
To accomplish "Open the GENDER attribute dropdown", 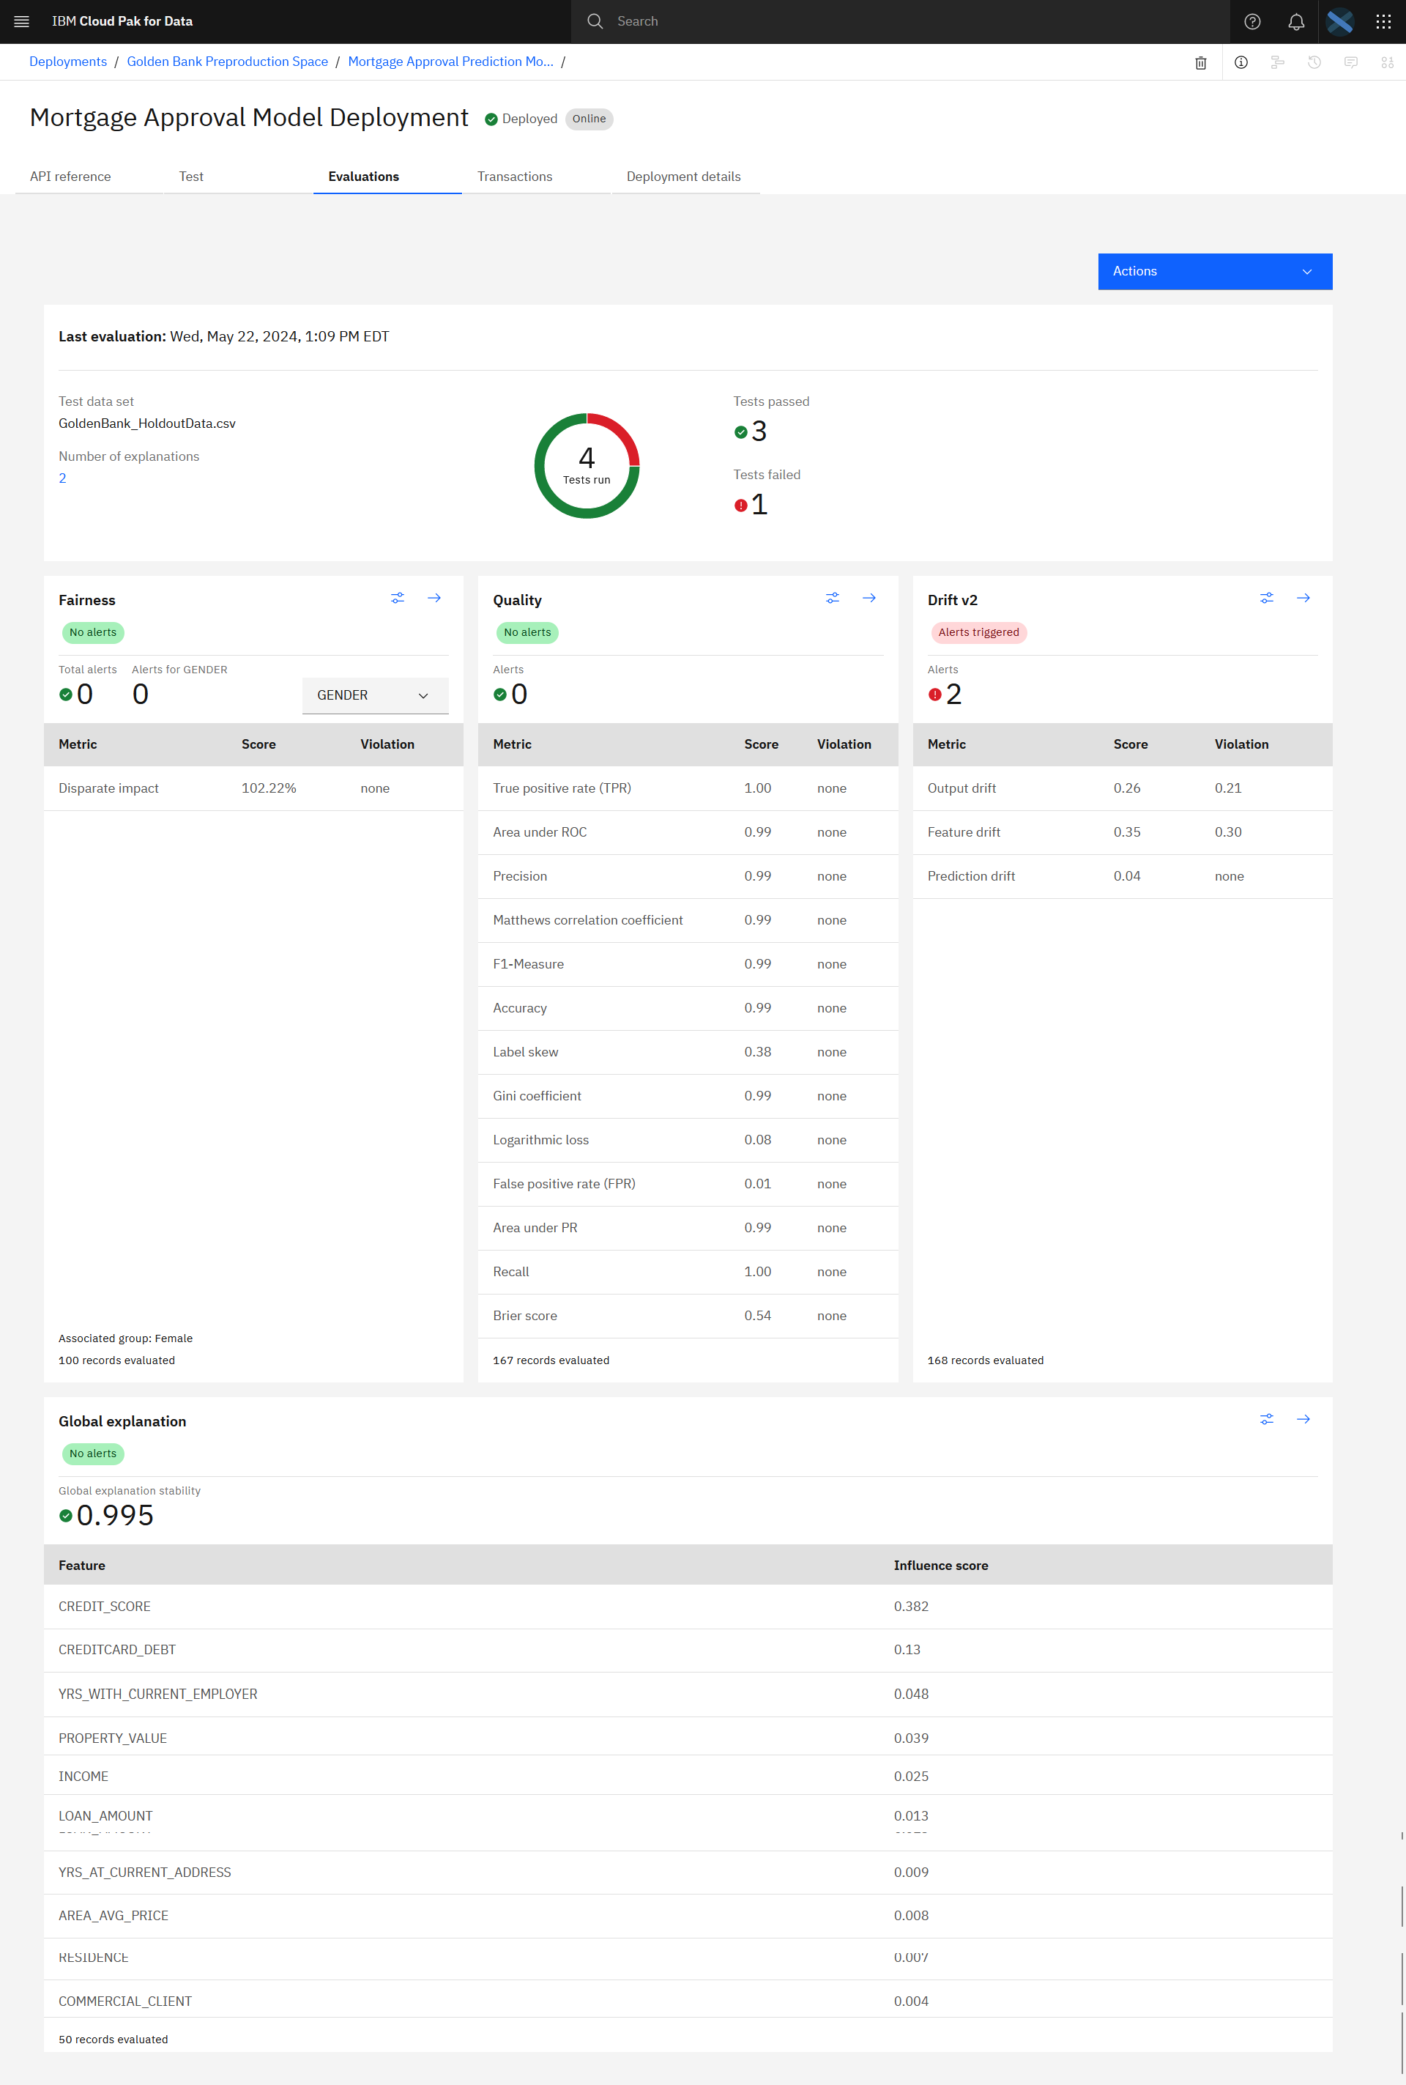I will click(375, 695).
